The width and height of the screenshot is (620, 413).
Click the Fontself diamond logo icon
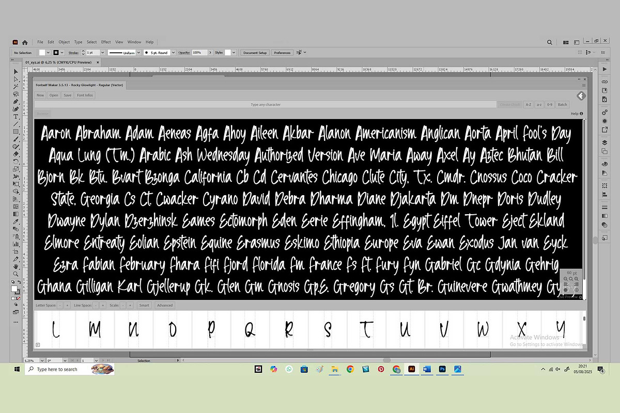click(581, 96)
